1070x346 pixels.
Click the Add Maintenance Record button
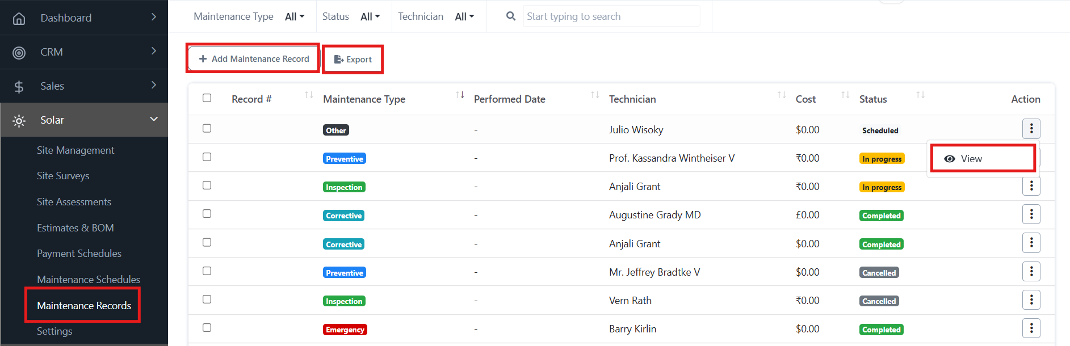tap(254, 59)
